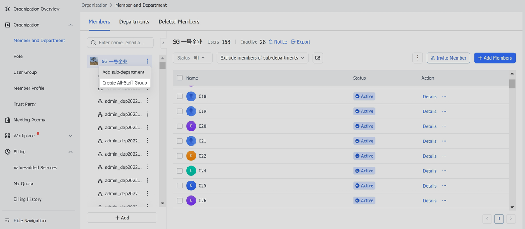Image resolution: width=525 pixels, height=229 pixels.
Task: Click the member search input field
Action: pos(123,43)
